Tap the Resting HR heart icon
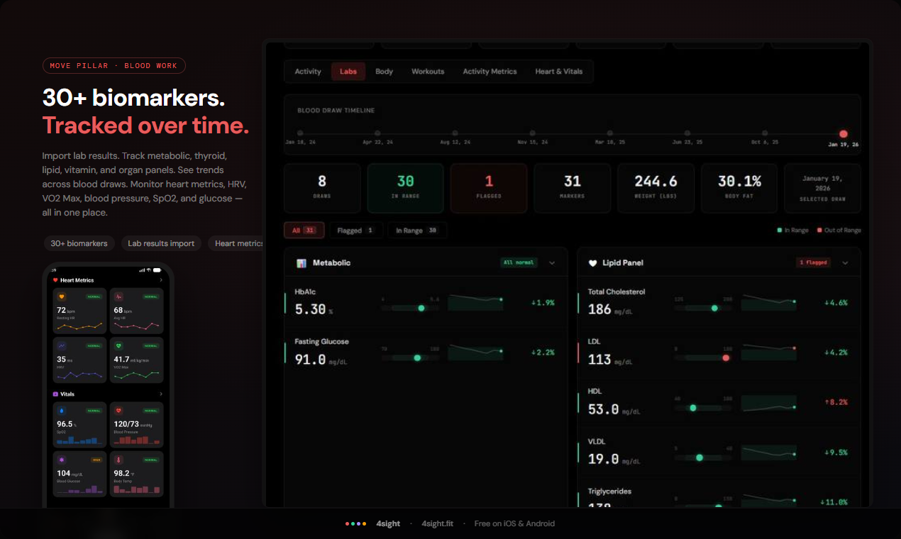This screenshot has height=539, width=901. [62, 296]
